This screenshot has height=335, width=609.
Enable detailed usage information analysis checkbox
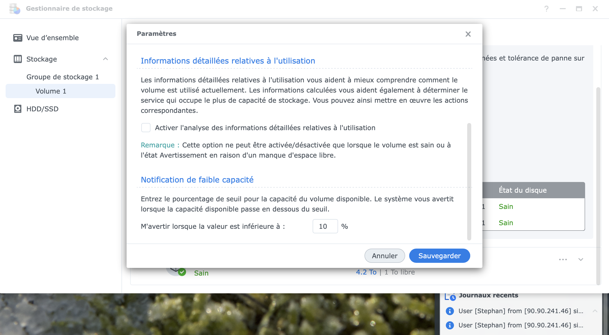(x=146, y=128)
